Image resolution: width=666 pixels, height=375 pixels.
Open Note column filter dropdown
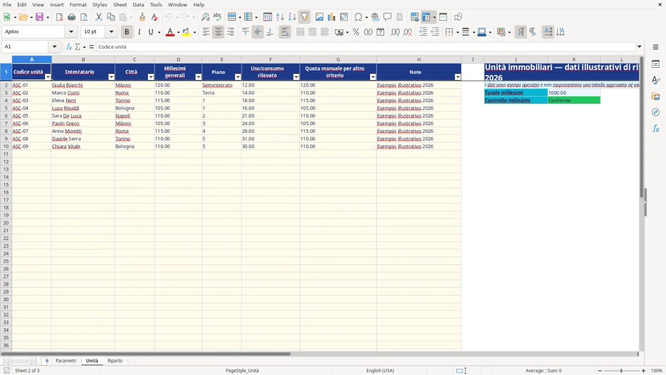tap(458, 77)
